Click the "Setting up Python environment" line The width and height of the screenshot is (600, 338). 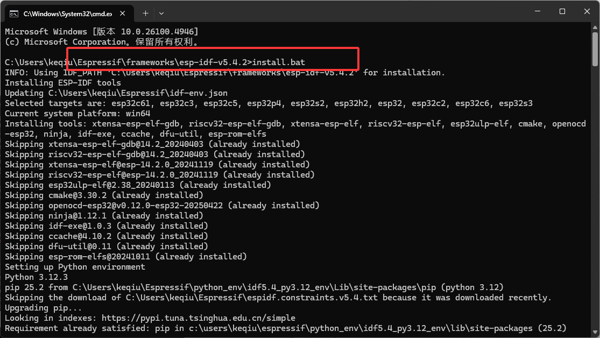75,267
